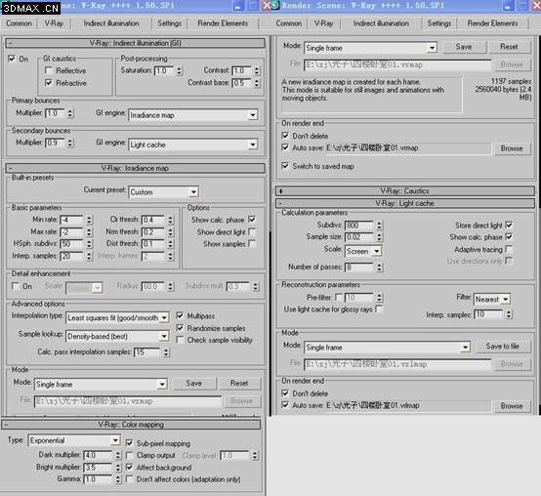Enable Check sample visibility
Image resolution: width=541 pixels, height=496 pixels.
(180, 340)
